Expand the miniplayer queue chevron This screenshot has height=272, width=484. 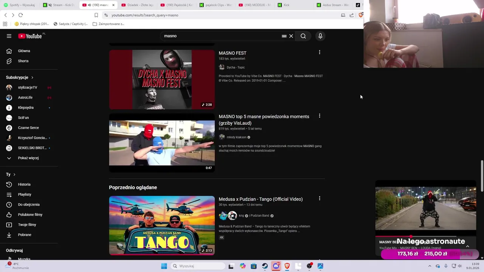coord(467,246)
